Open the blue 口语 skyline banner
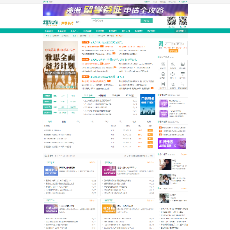 (x=148, y=104)
